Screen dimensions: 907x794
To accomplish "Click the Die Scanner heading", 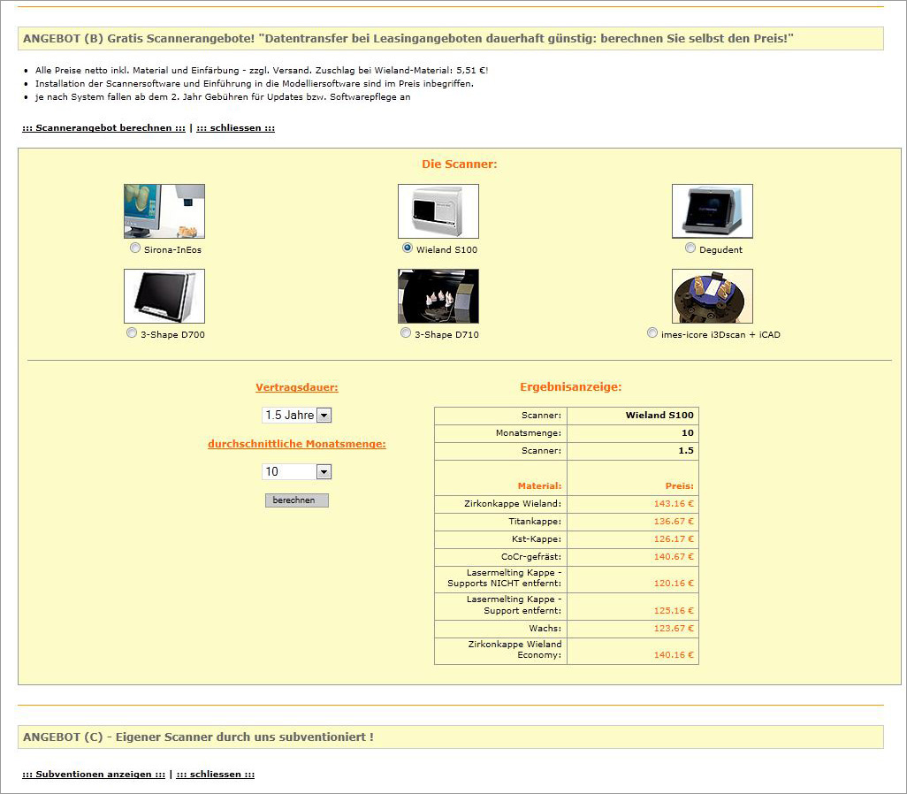I will pos(460,164).
